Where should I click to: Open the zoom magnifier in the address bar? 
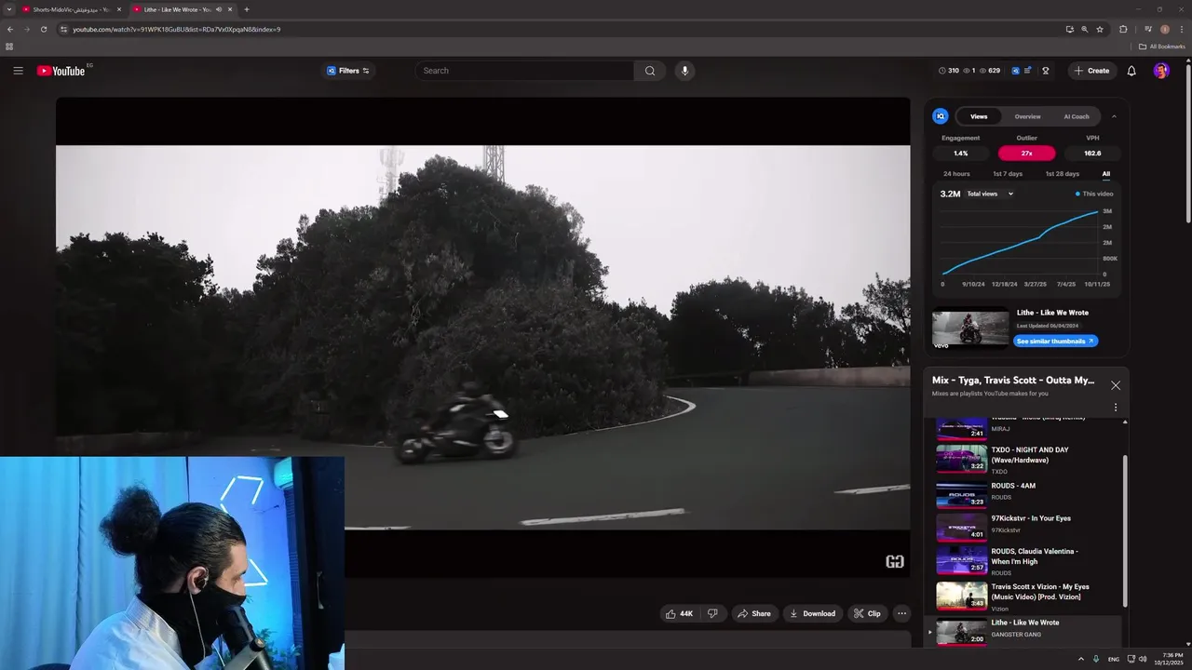click(1085, 29)
